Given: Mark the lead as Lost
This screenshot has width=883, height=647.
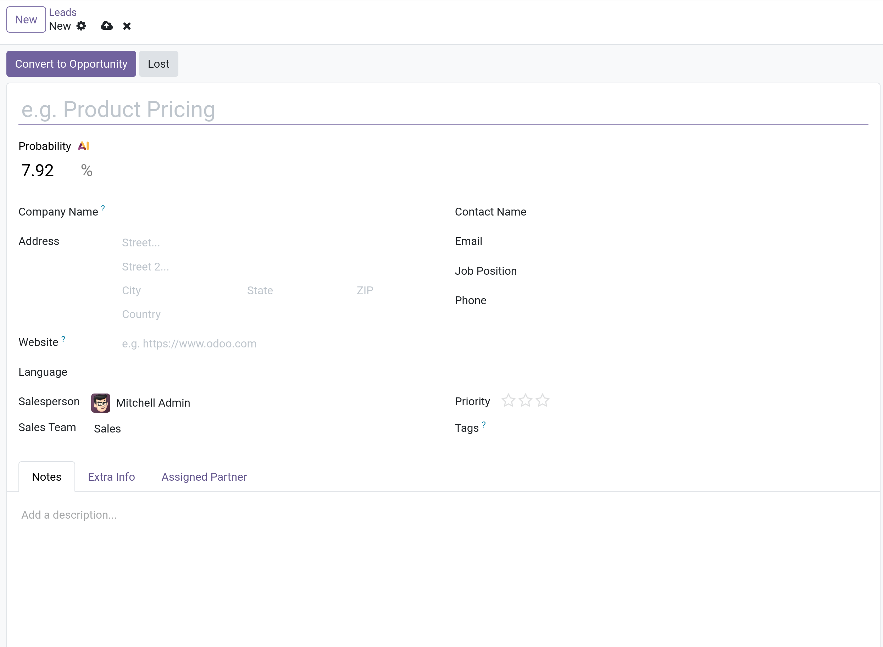Looking at the screenshot, I should pos(159,64).
